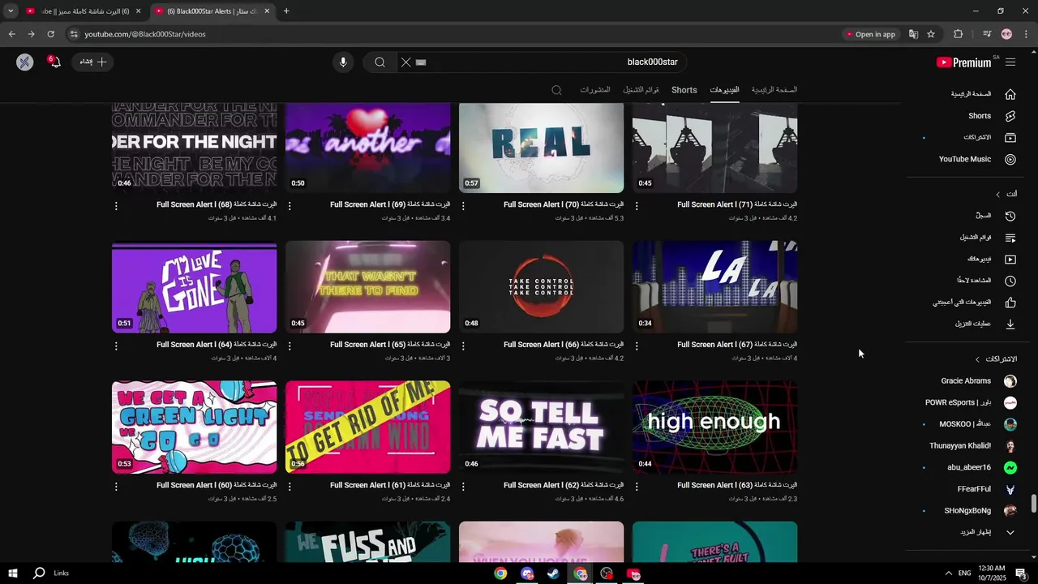
Task: Open options menu for Full Screen Alert (64)
Action: [116, 346]
